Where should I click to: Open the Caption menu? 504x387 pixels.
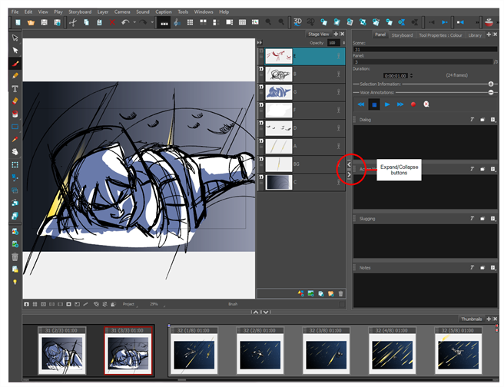[164, 12]
